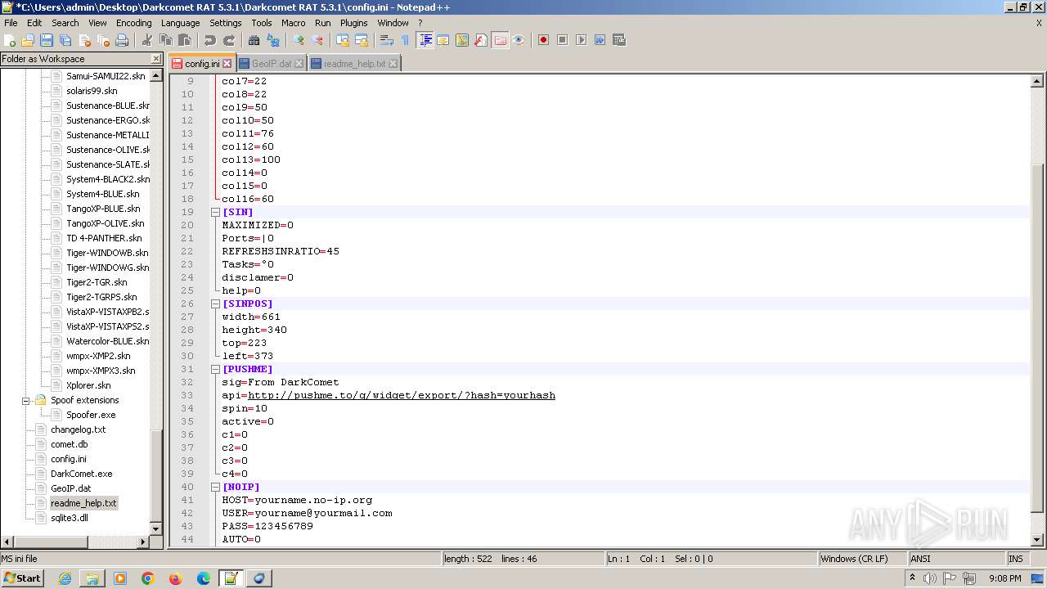Collapse the Spoof extensions folder node
Image resolution: width=1047 pixels, height=589 pixels.
[x=25, y=400]
